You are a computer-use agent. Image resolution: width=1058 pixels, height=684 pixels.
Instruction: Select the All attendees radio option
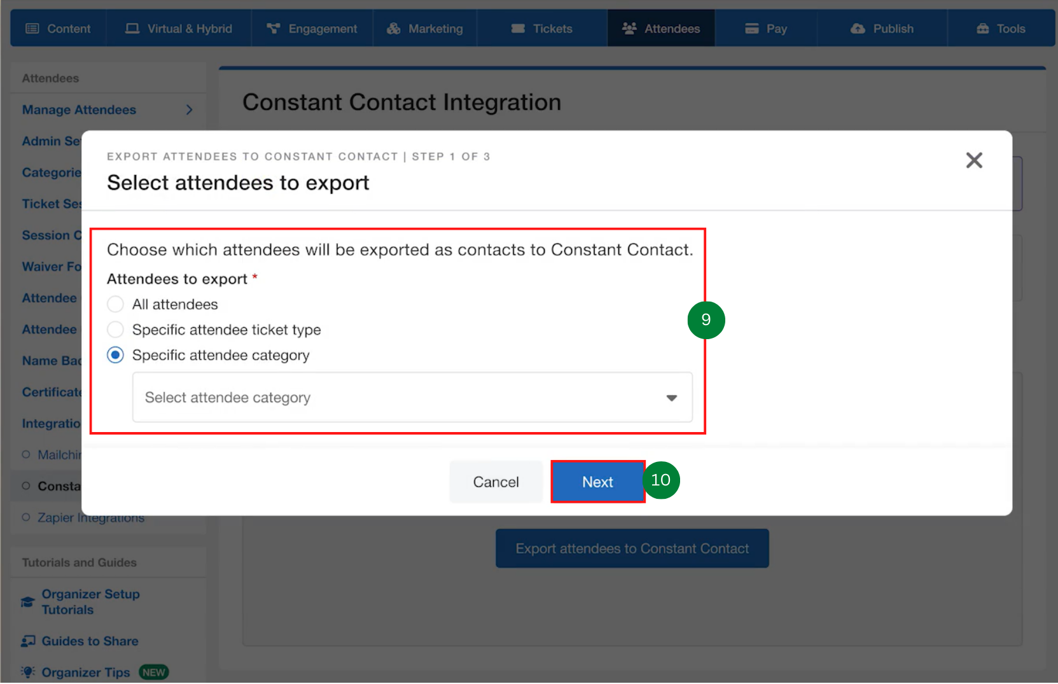coord(115,305)
